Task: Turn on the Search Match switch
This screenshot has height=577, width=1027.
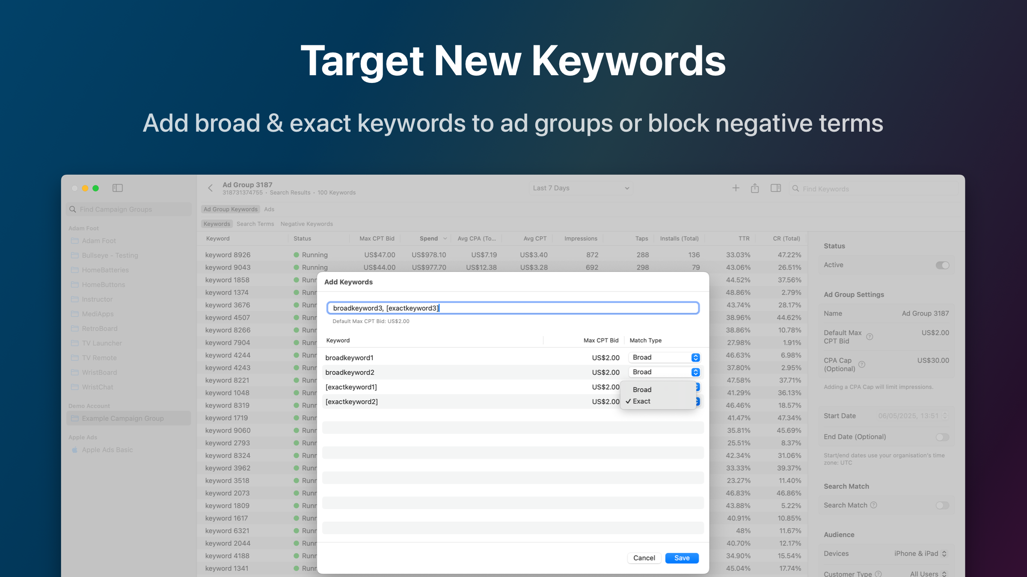Action: (942, 505)
